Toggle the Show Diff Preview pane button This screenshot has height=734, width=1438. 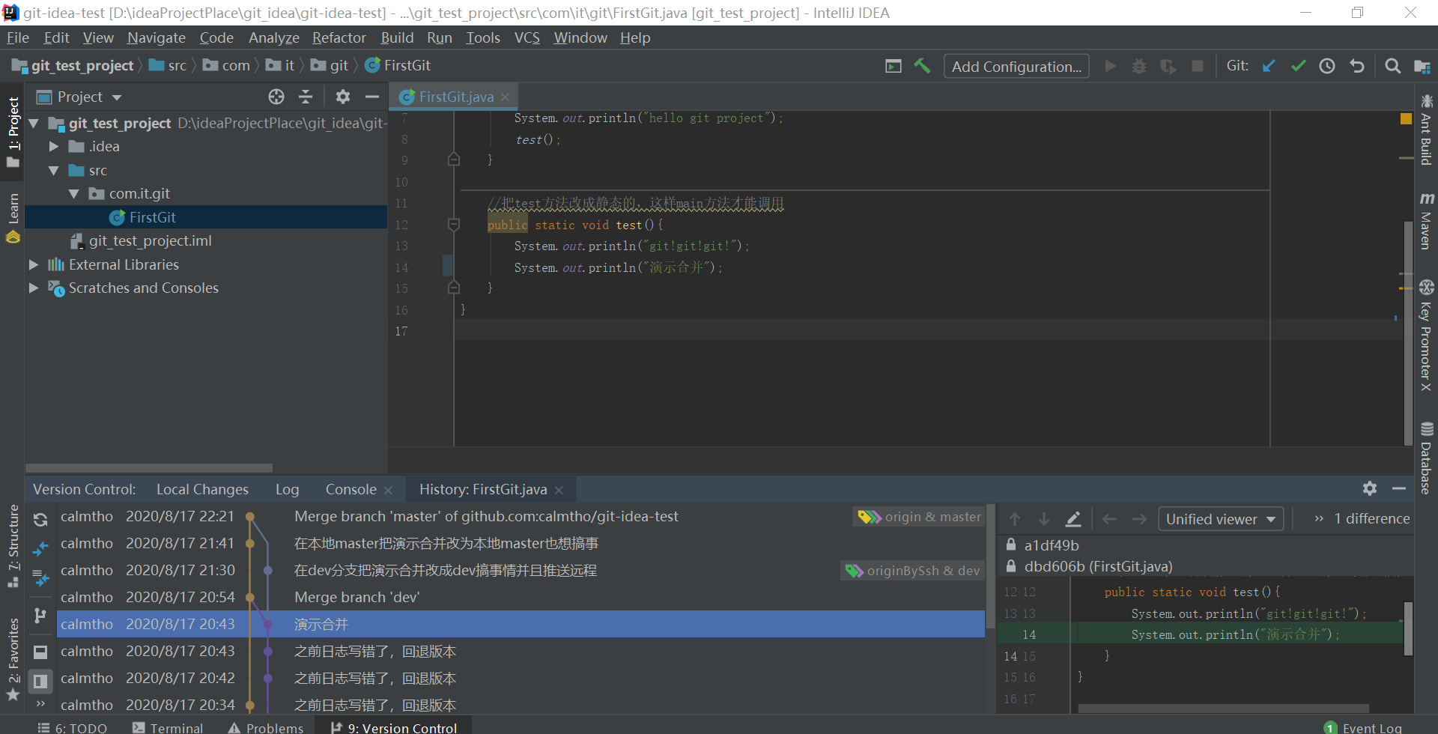[40, 681]
